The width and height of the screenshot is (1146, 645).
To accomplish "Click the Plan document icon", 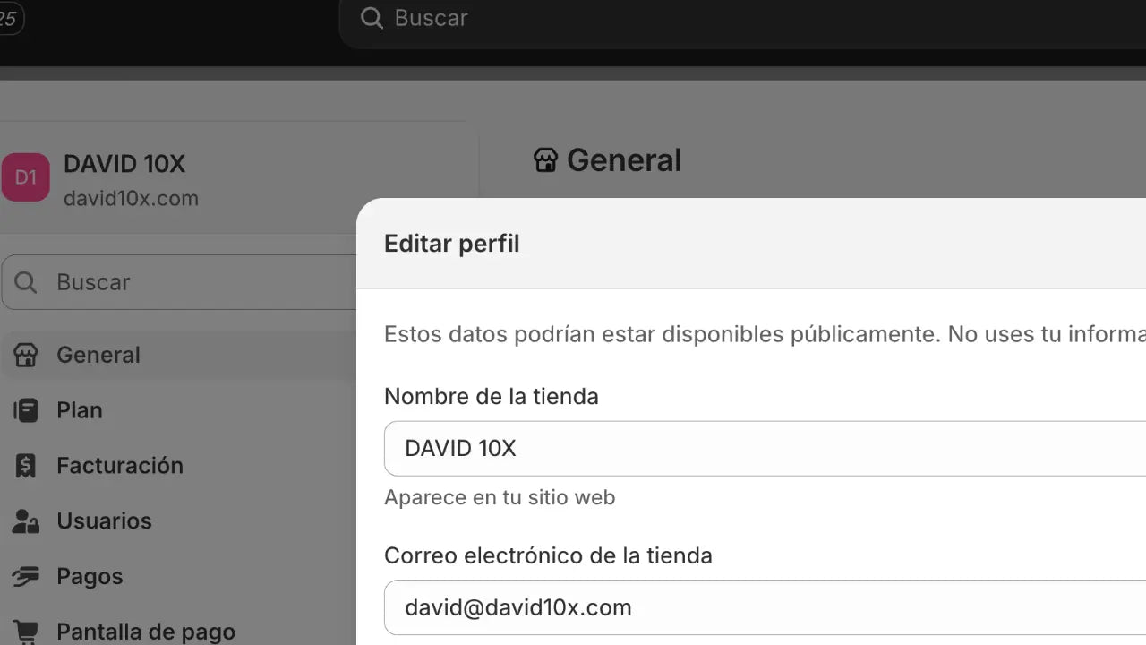I will pyautogui.click(x=26, y=410).
